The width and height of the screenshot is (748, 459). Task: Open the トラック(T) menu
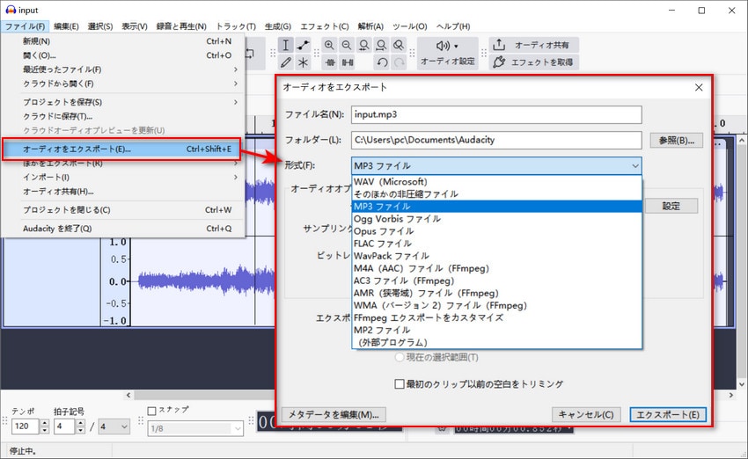pyautogui.click(x=236, y=26)
